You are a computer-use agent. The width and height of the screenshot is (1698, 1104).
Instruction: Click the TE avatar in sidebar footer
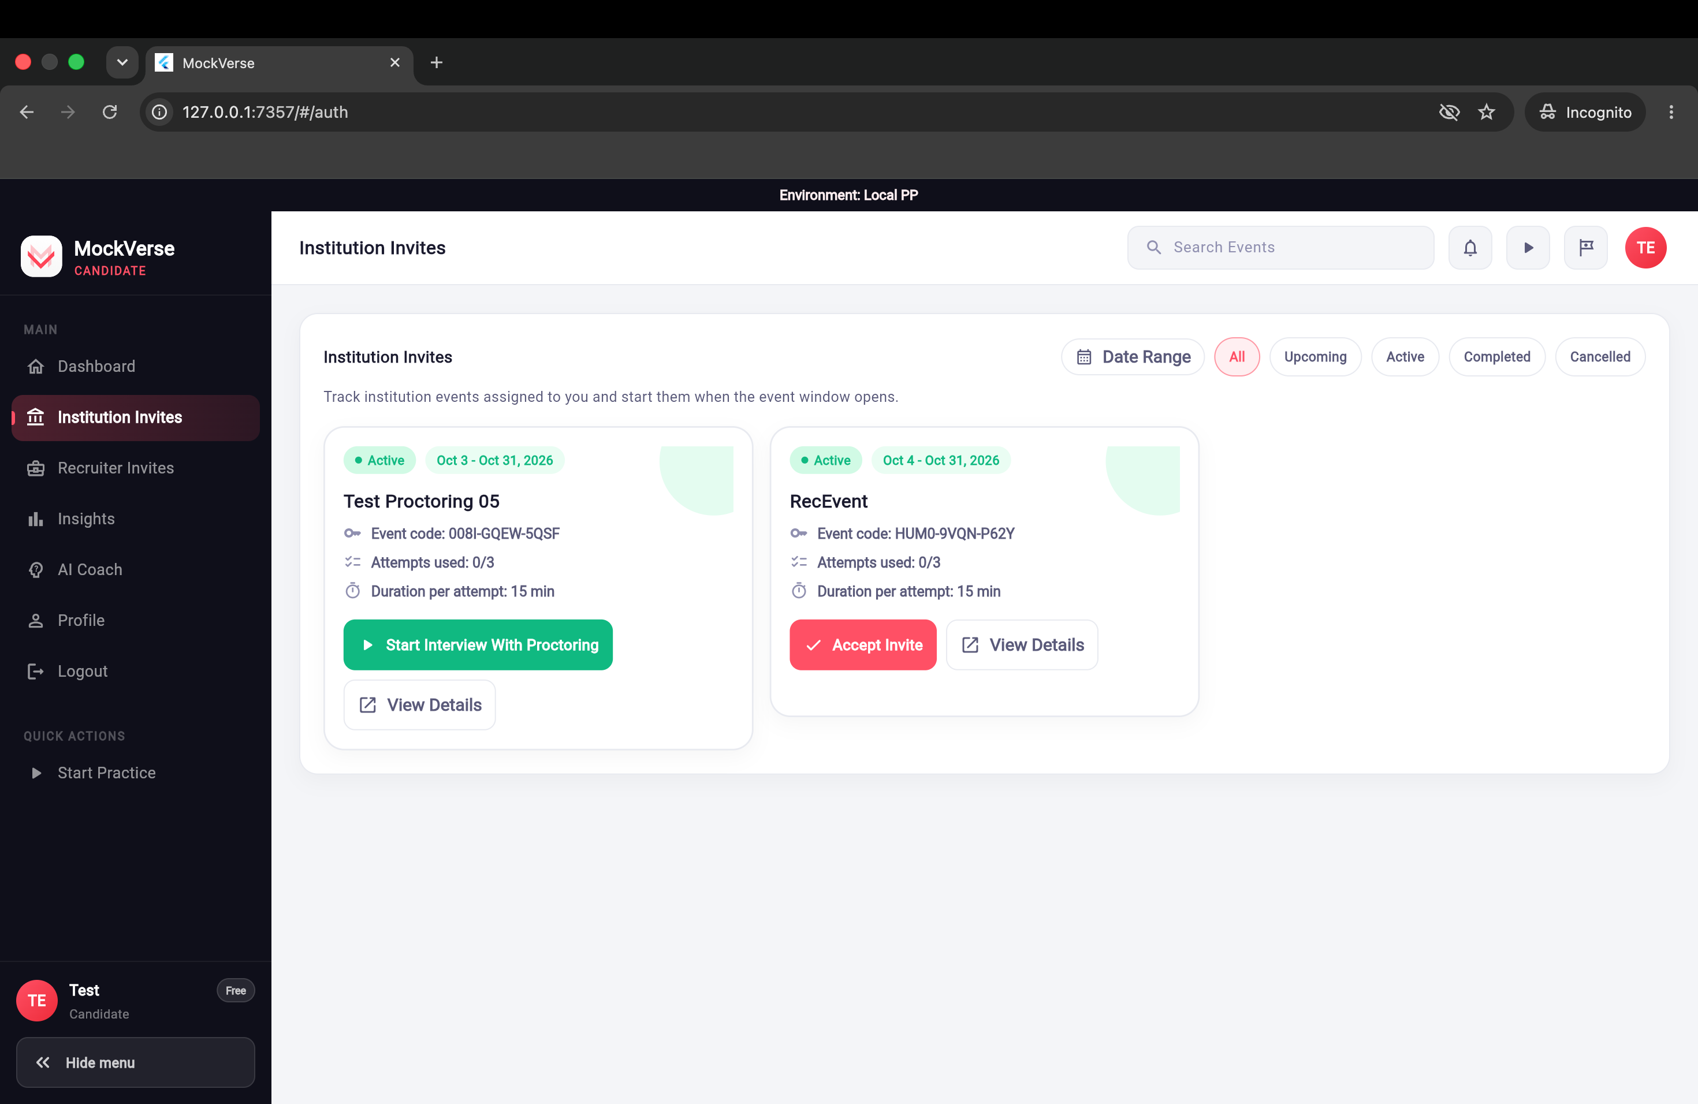37,1001
